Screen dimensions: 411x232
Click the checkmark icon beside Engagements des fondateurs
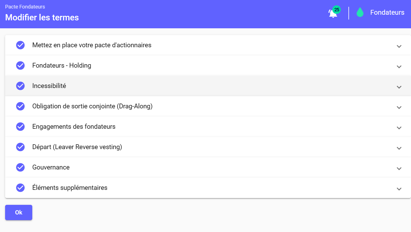[x=20, y=126]
